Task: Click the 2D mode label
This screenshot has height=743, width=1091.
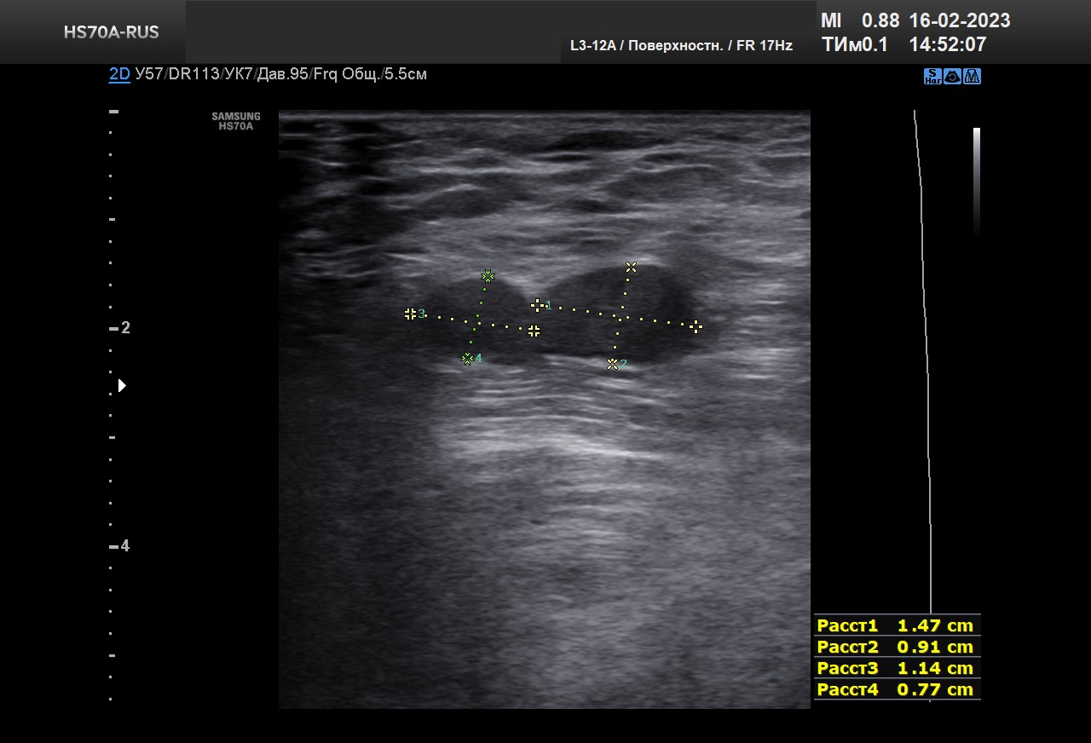Action: pyautogui.click(x=119, y=74)
